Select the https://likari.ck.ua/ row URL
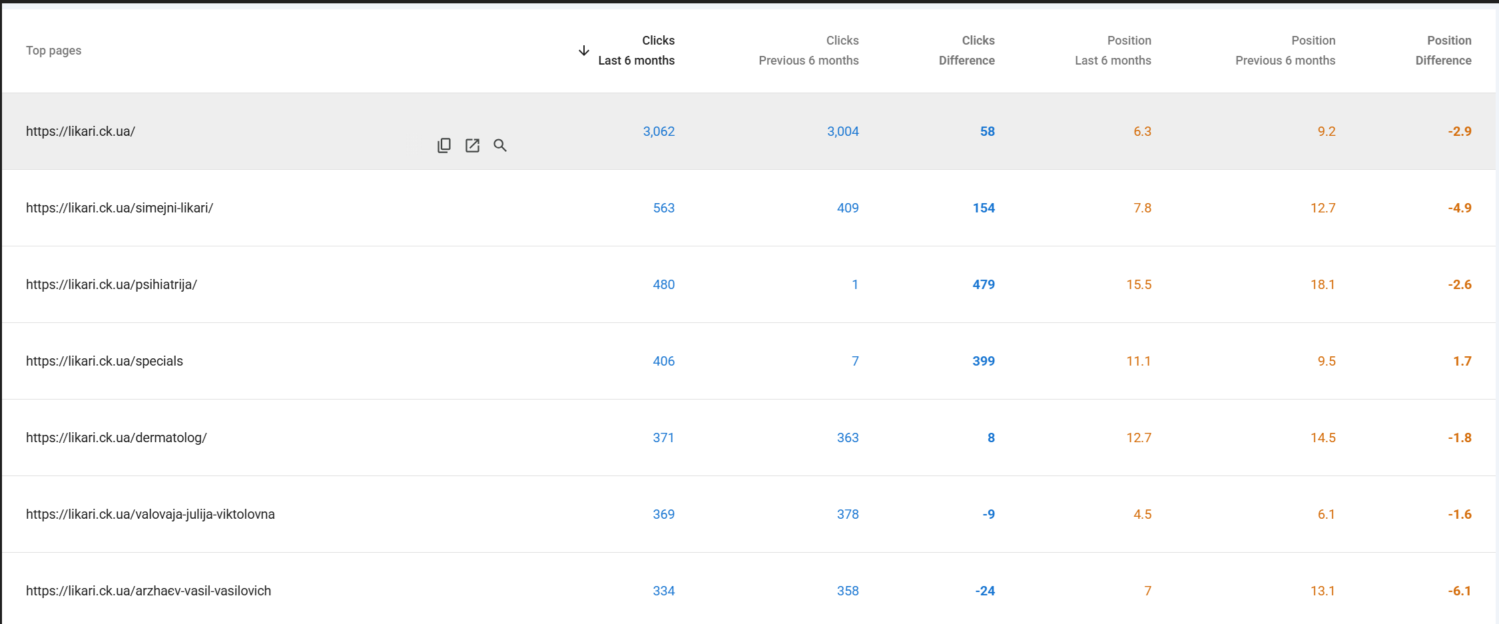Image resolution: width=1499 pixels, height=624 pixels. pyautogui.click(x=81, y=131)
